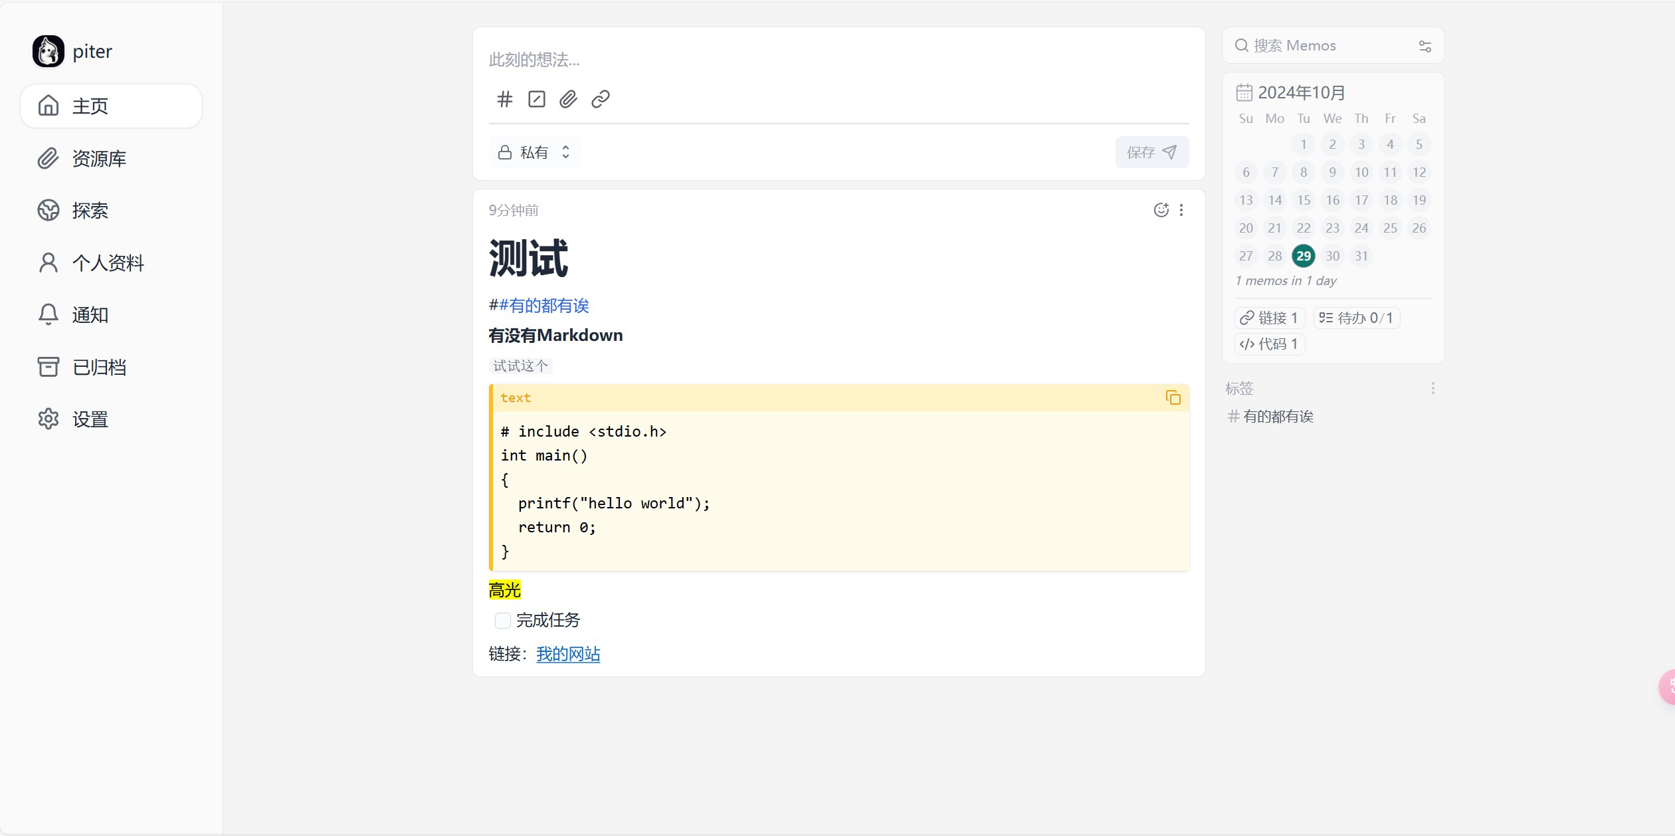
Task: Open the 标签 section options menu
Action: coord(1432,388)
